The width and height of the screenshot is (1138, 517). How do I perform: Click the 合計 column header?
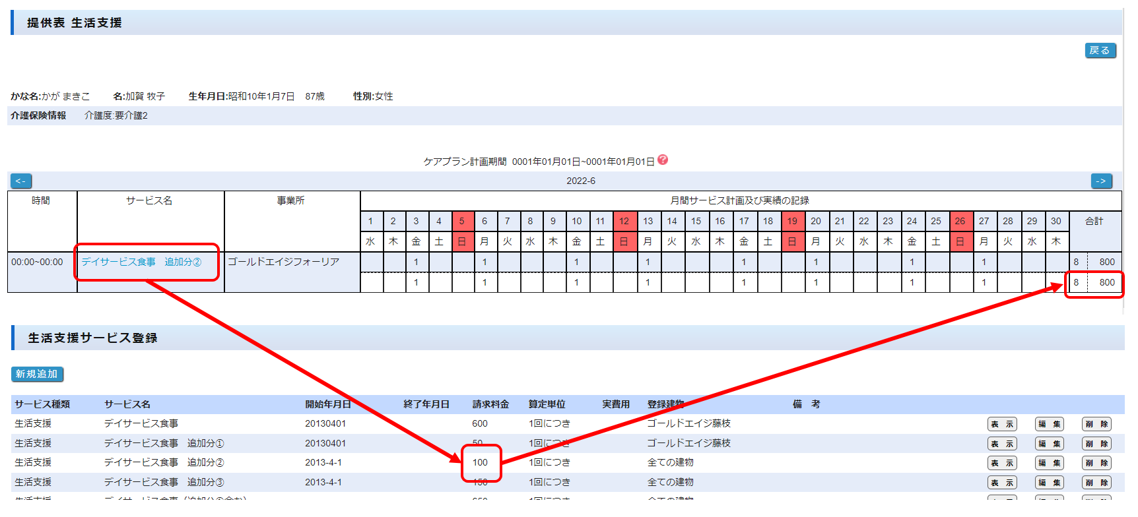click(x=1094, y=221)
